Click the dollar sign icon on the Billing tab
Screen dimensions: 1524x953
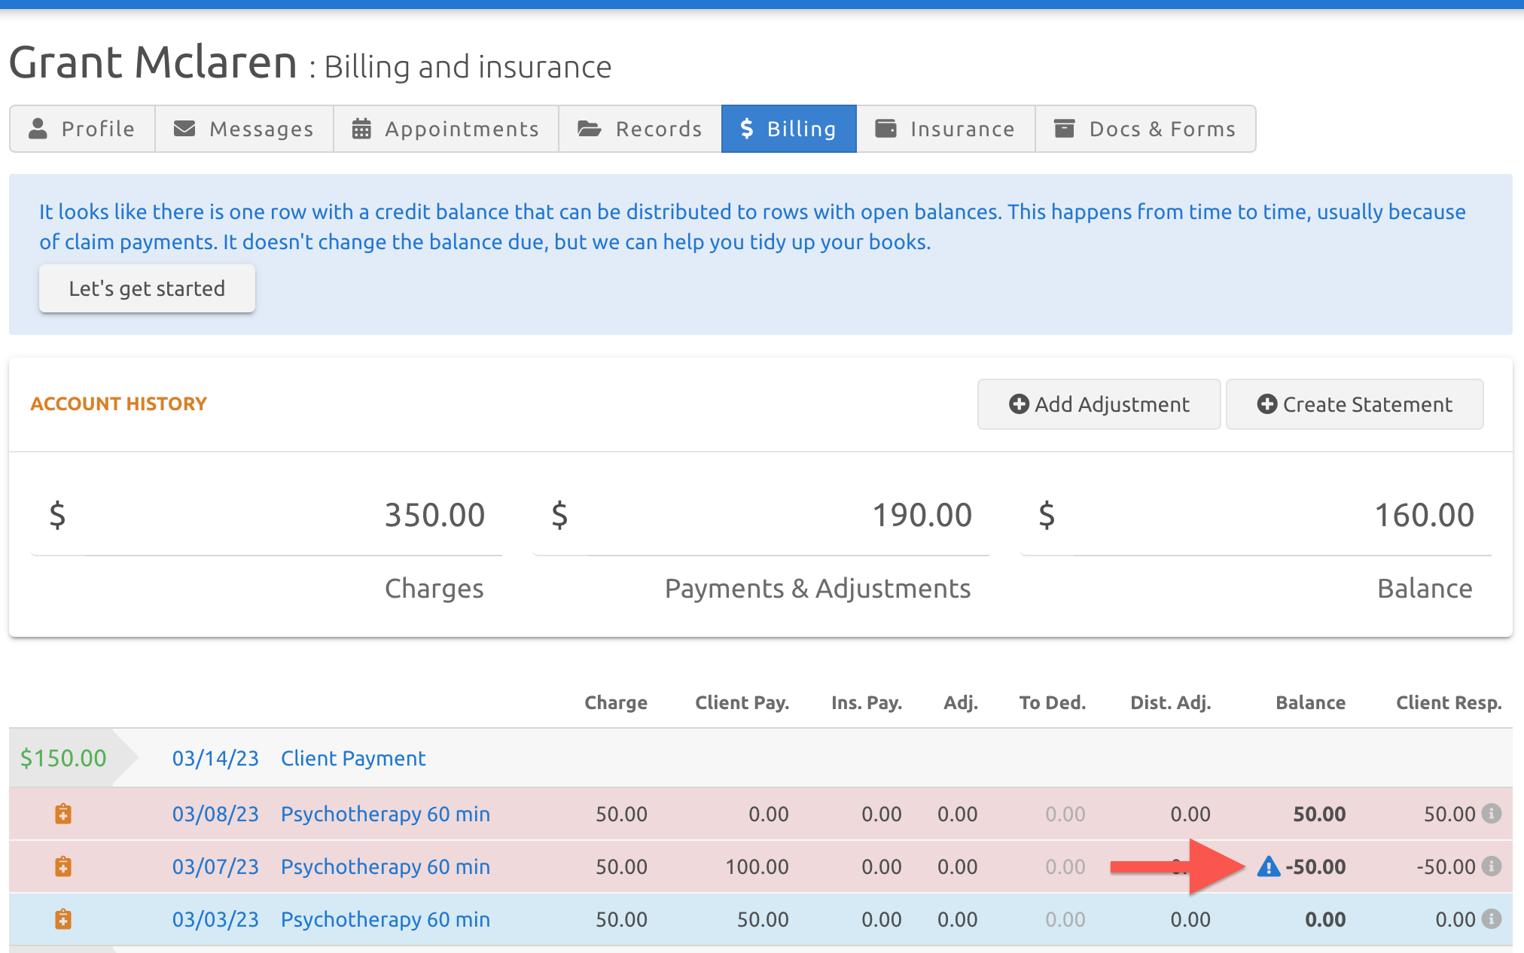point(746,128)
